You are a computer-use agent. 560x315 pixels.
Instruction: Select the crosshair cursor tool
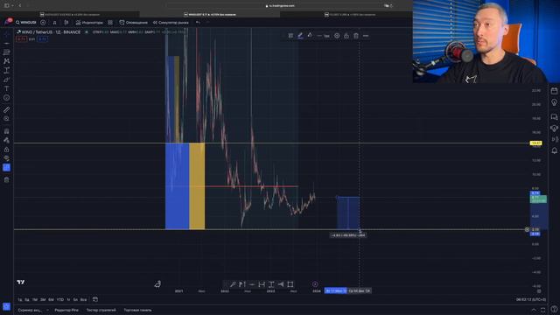tap(6, 34)
